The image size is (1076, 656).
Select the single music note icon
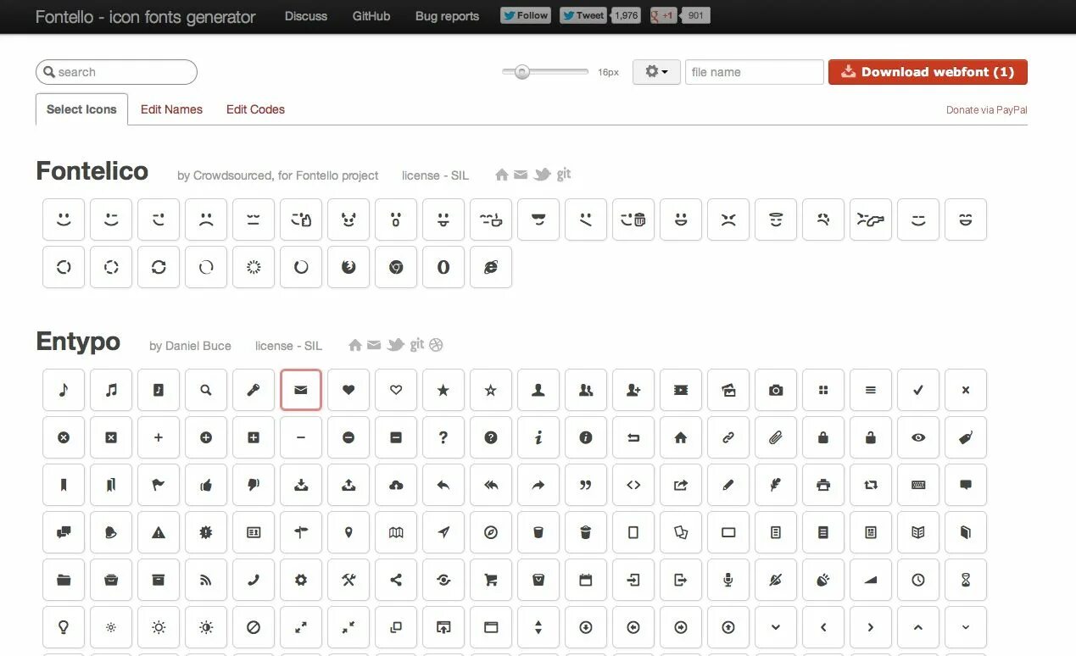point(64,390)
